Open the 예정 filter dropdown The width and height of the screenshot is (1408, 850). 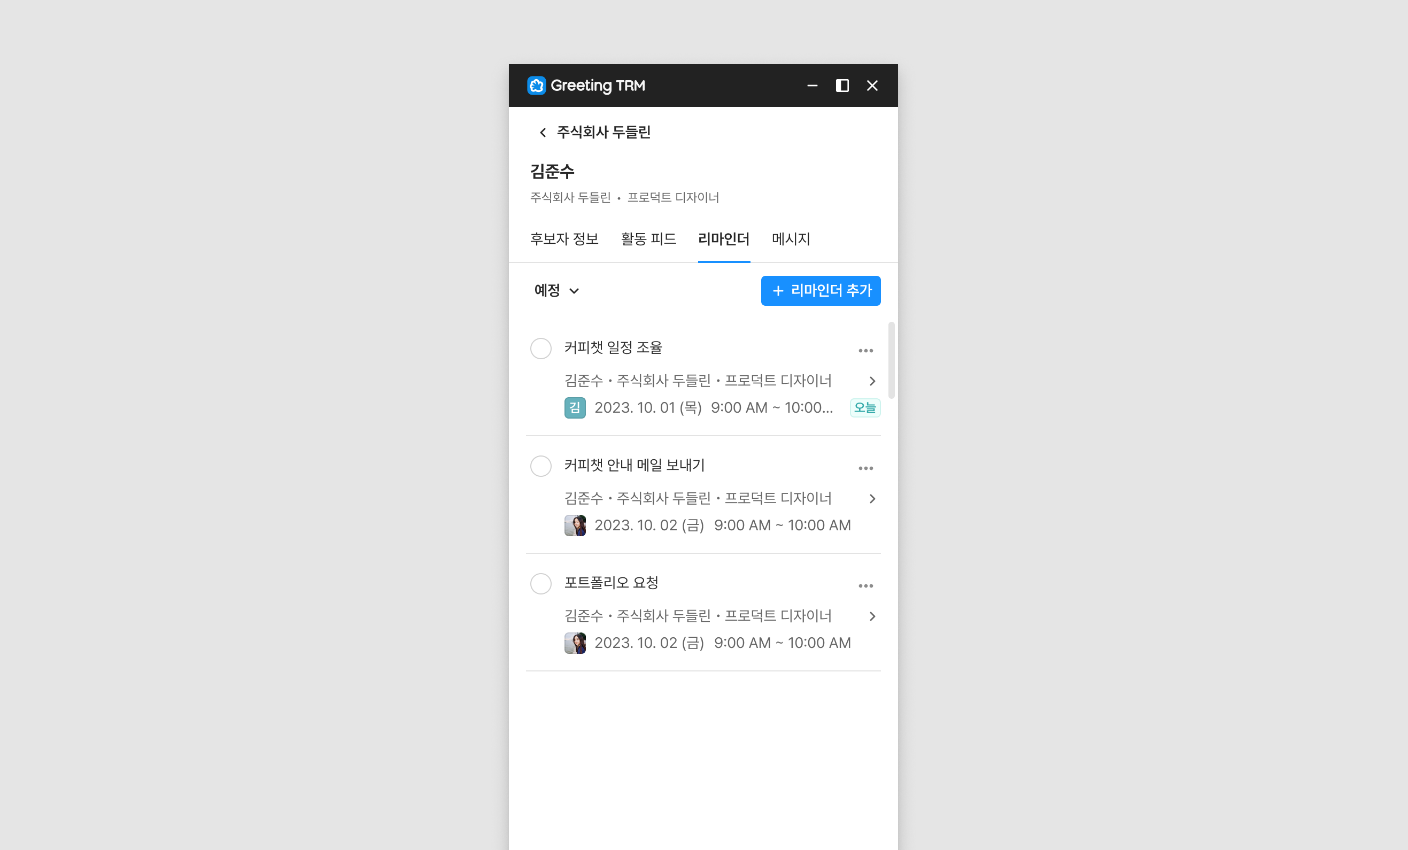pos(556,290)
